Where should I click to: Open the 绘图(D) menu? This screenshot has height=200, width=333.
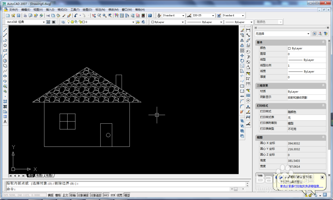pyautogui.click(x=87, y=10)
